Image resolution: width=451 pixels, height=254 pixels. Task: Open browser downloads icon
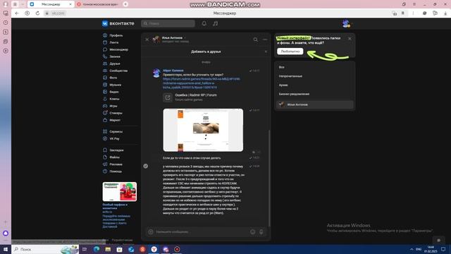(445, 13)
